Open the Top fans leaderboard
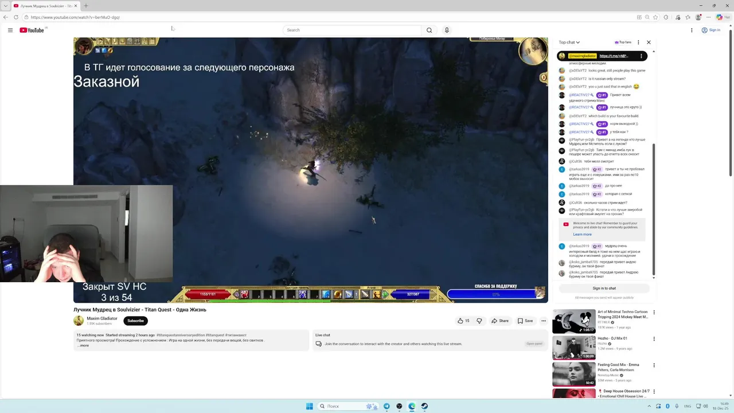734x413 pixels. point(623,42)
